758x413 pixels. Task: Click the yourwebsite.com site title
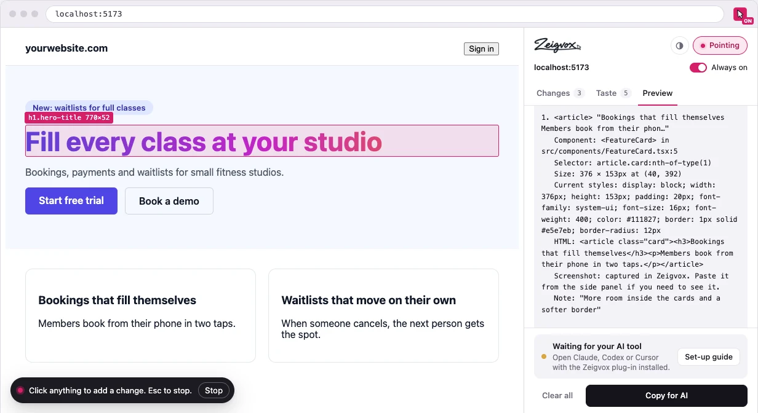(66, 49)
